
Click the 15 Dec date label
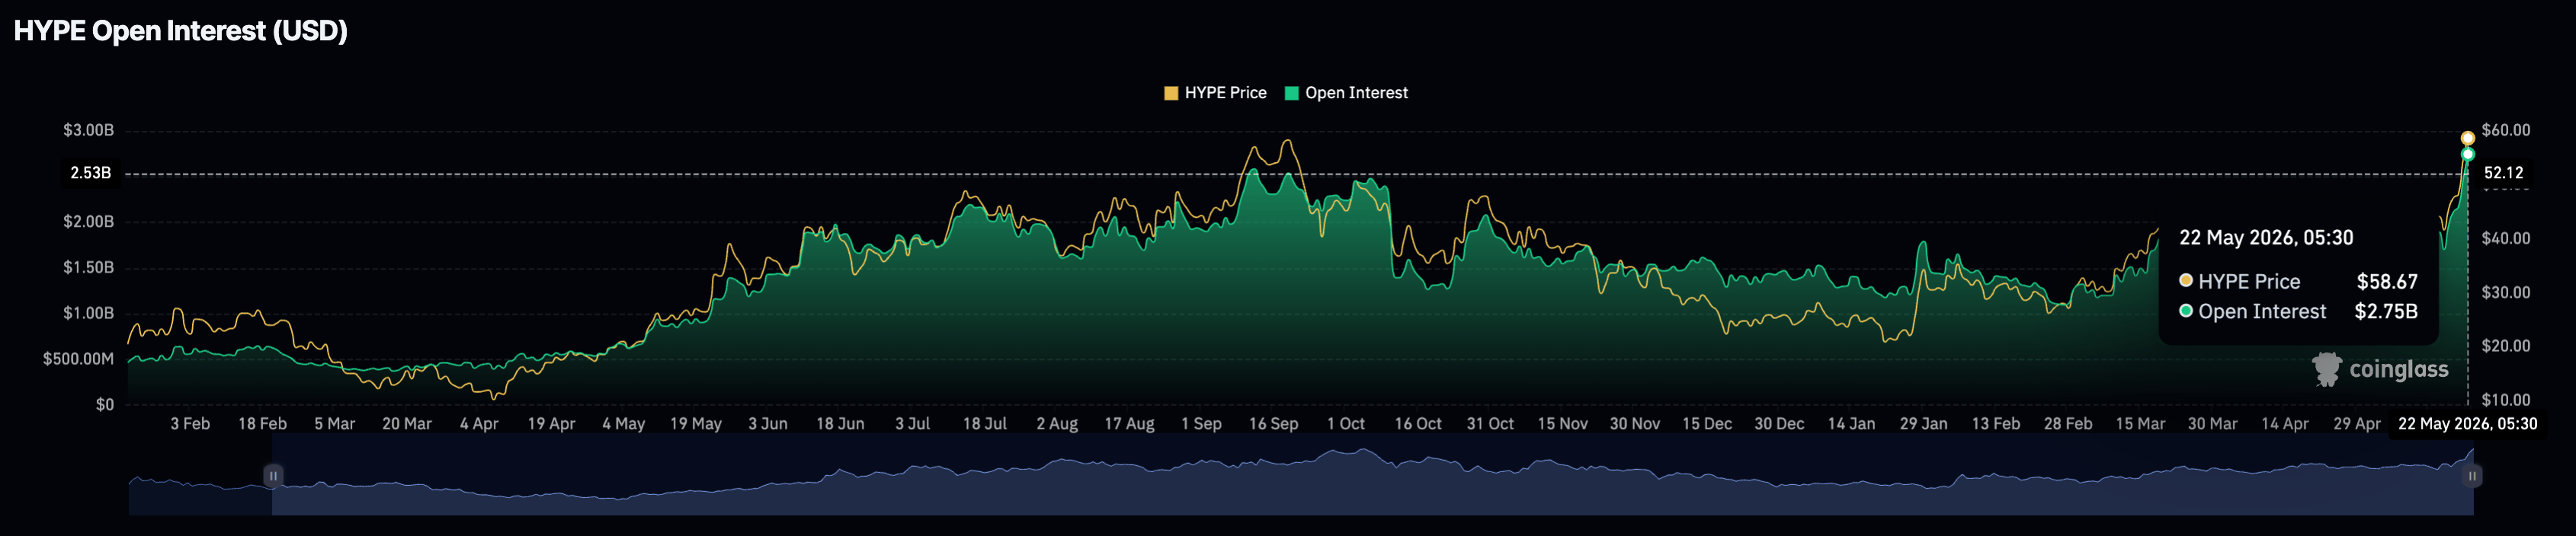tap(1707, 424)
